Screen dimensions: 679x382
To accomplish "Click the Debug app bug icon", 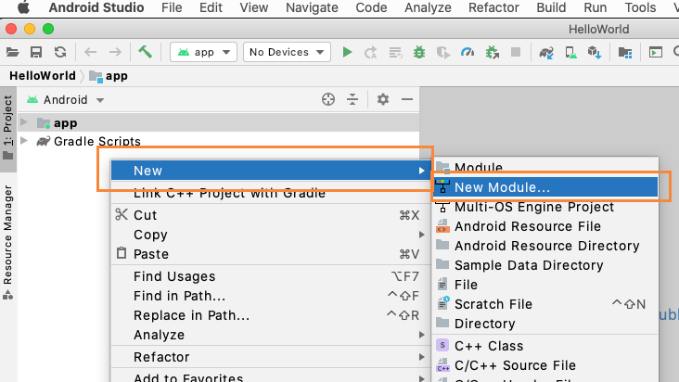I will (418, 52).
